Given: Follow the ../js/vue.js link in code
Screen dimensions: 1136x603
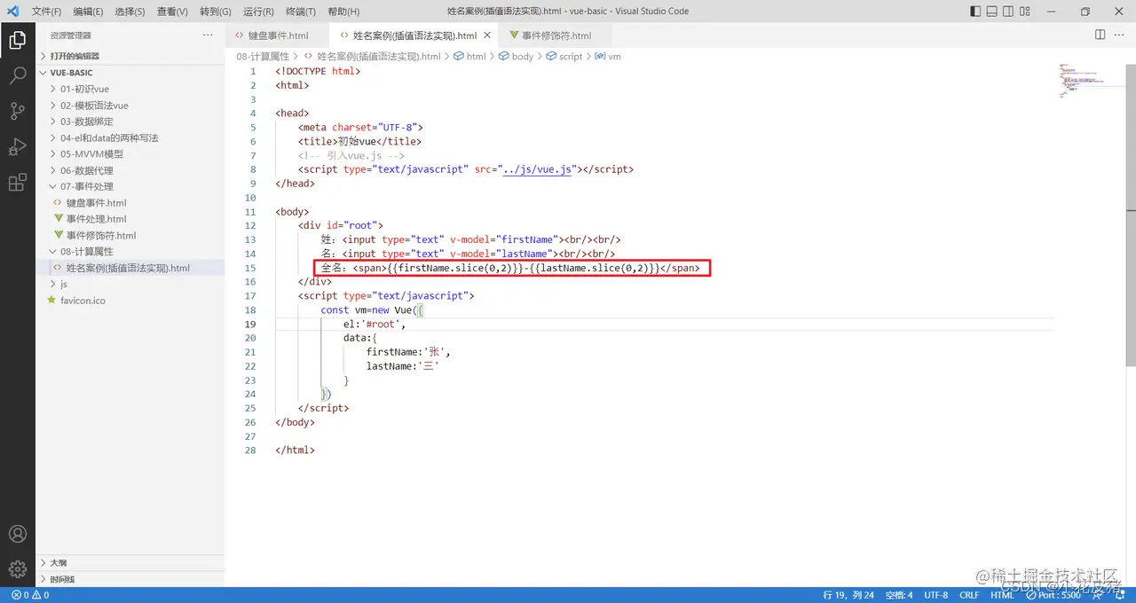Looking at the screenshot, I should 538,169.
